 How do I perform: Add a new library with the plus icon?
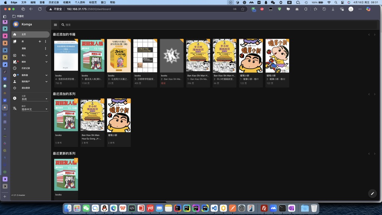coord(40,41)
